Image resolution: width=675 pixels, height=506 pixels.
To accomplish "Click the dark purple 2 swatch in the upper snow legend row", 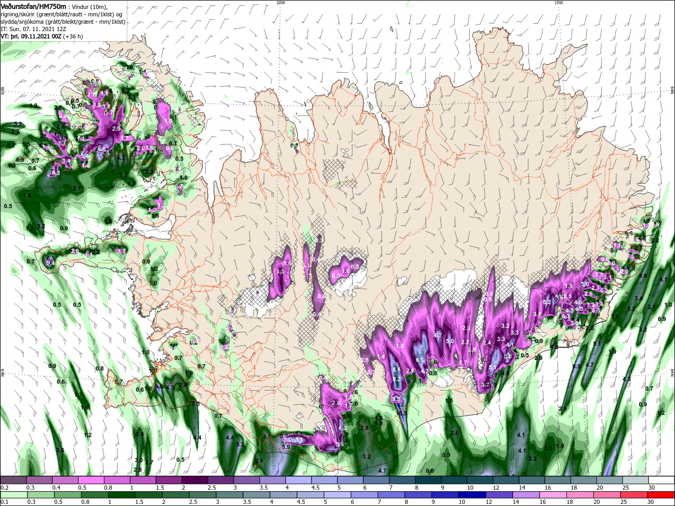I will pos(195,480).
